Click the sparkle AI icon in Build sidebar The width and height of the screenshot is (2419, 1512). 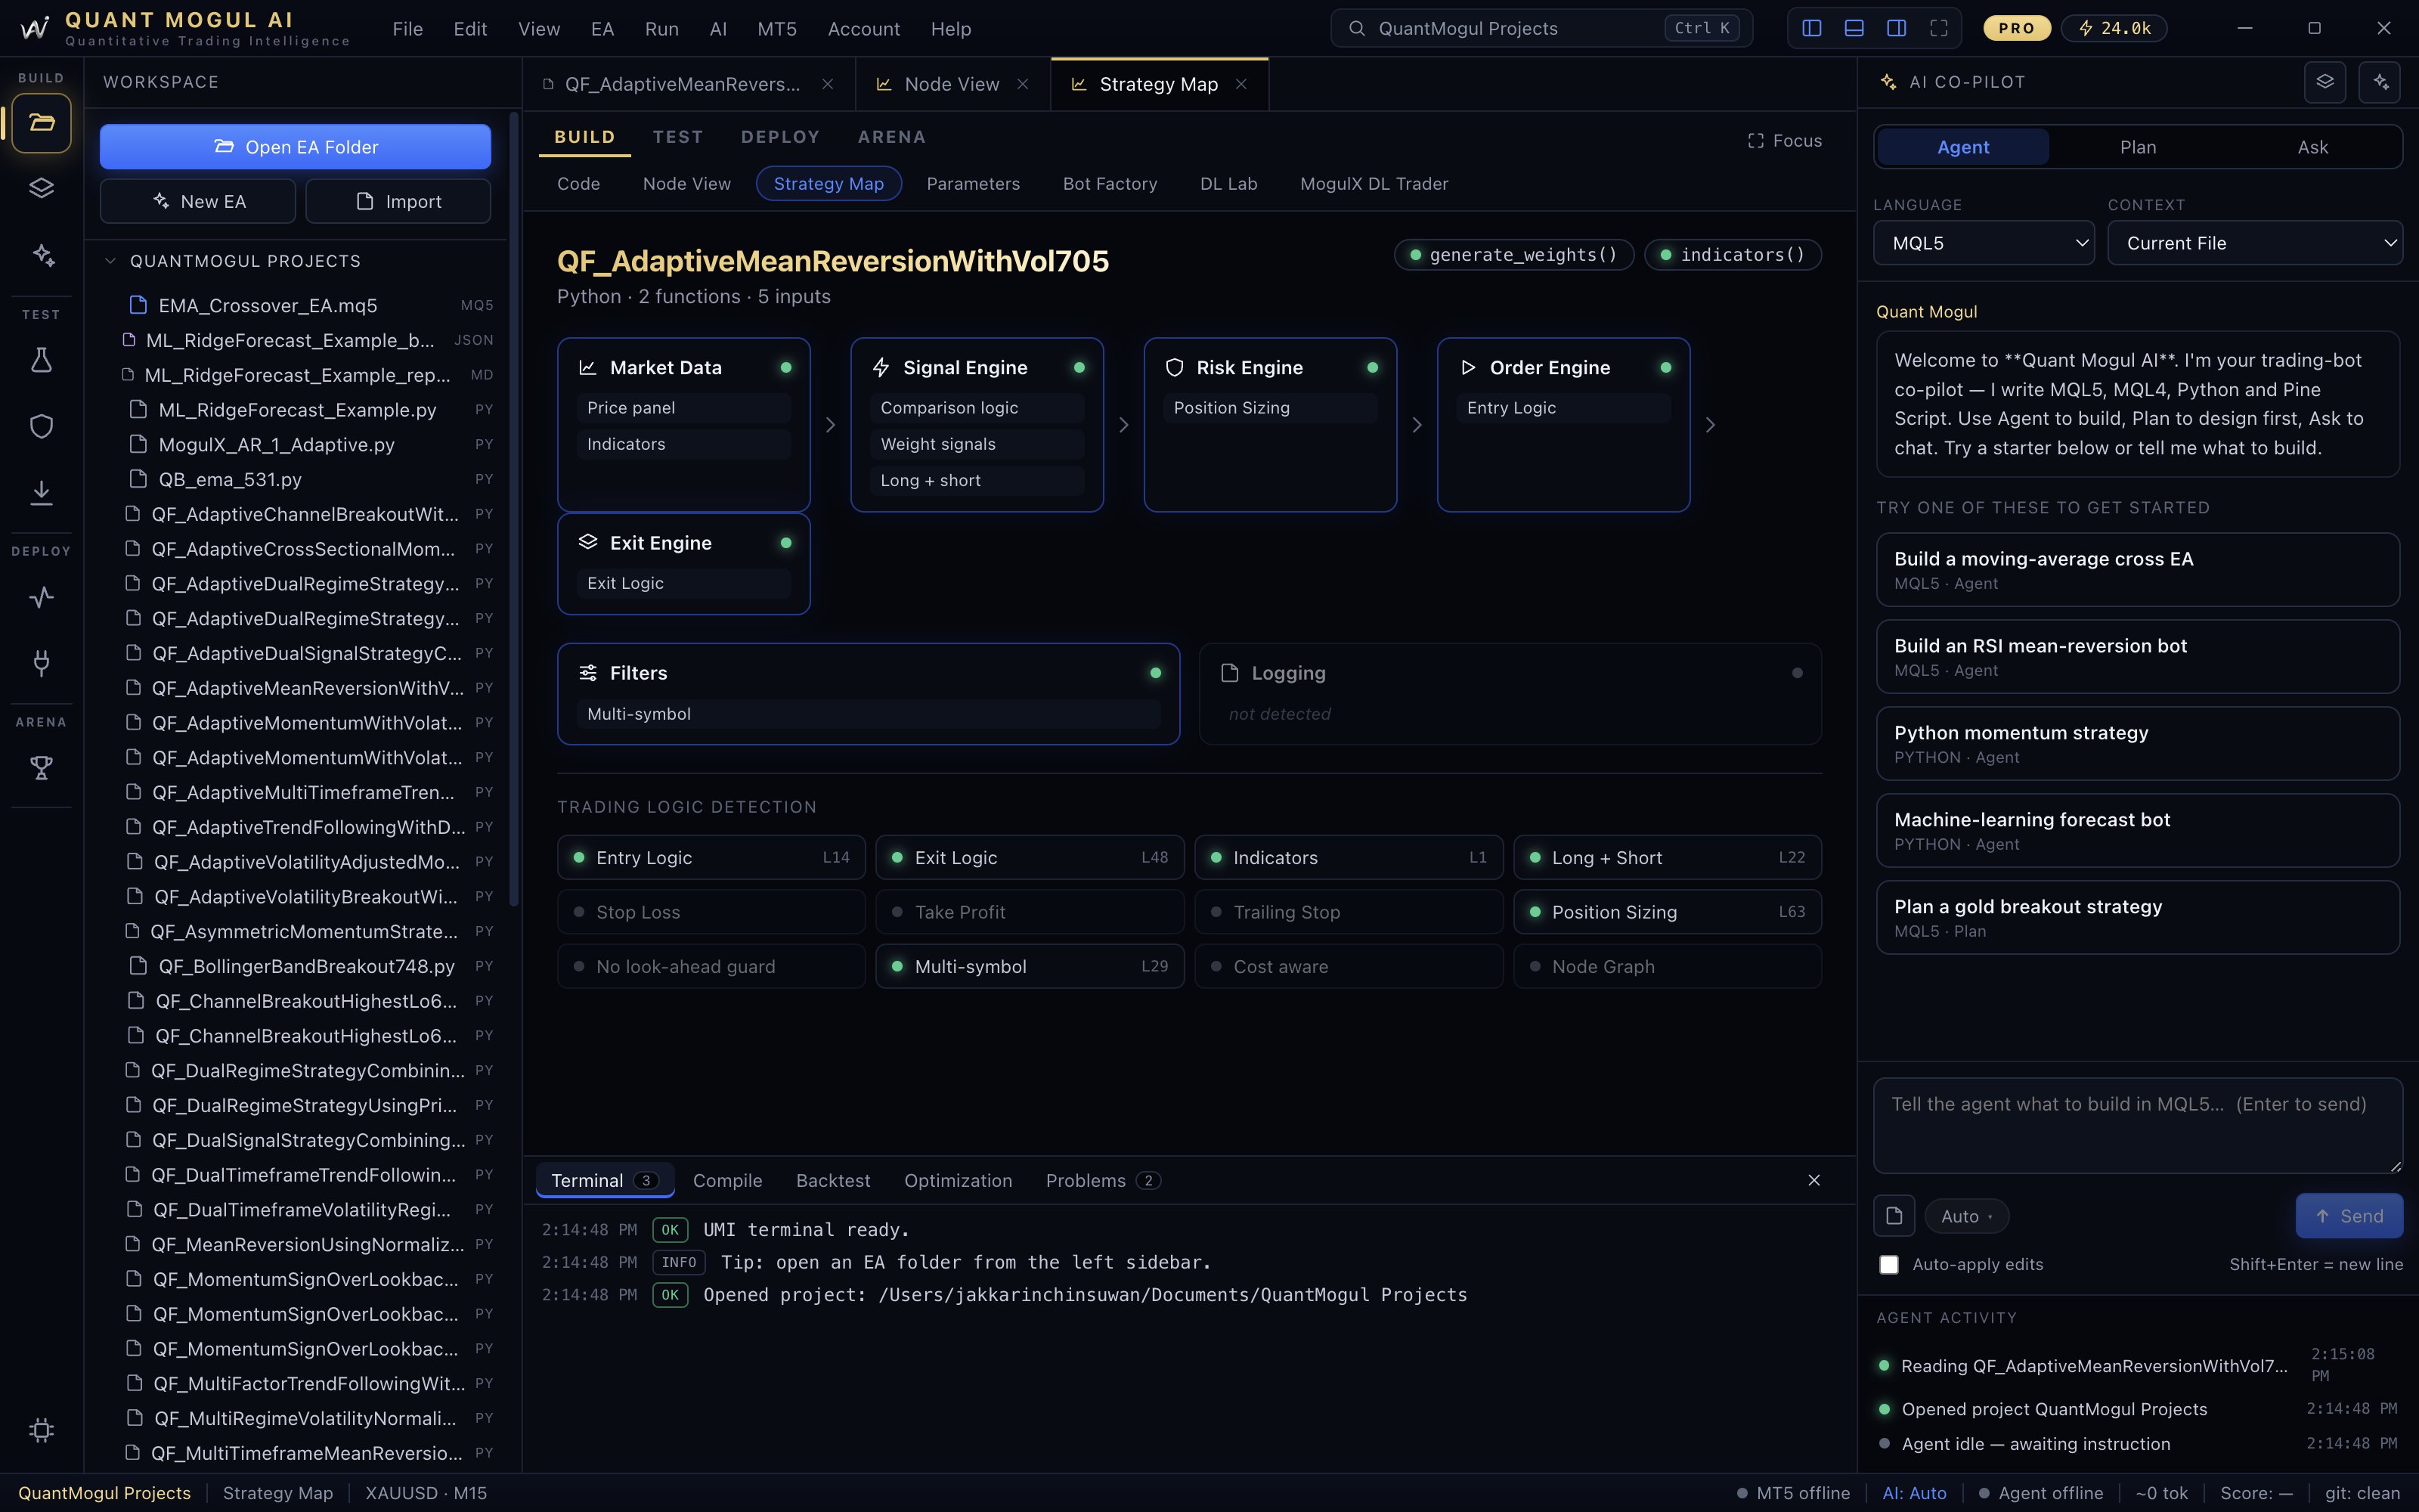pos(41,255)
